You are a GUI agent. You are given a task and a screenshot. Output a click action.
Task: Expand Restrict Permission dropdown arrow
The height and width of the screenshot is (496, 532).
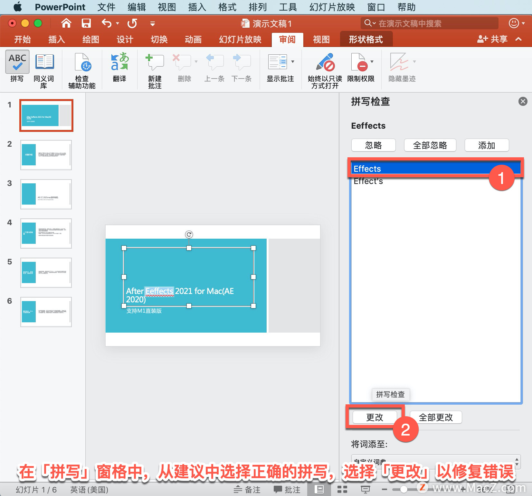(372, 61)
